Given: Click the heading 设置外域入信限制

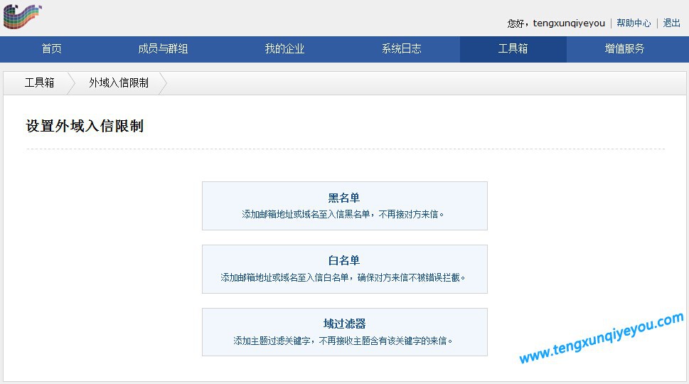Looking at the screenshot, I should (85, 126).
